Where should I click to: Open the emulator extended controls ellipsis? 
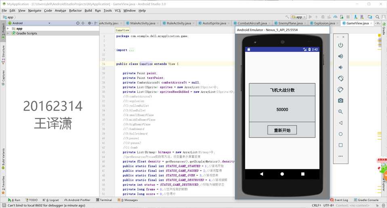pyautogui.click(x=341, y=156)
